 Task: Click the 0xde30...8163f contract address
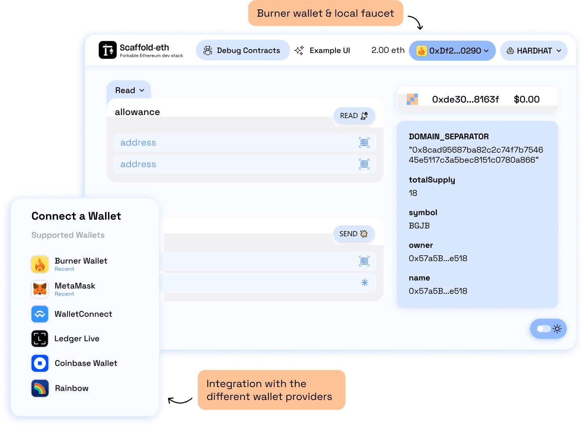coord(465,99)
